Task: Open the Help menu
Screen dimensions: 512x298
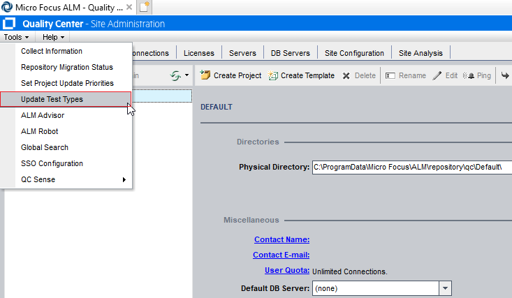Action: 53,36
